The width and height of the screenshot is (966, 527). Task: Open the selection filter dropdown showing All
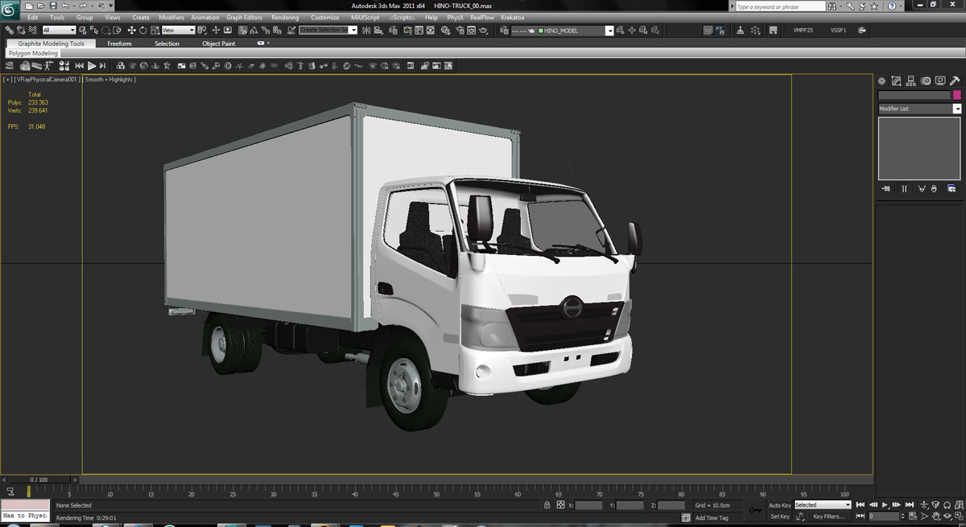(58, 31)
